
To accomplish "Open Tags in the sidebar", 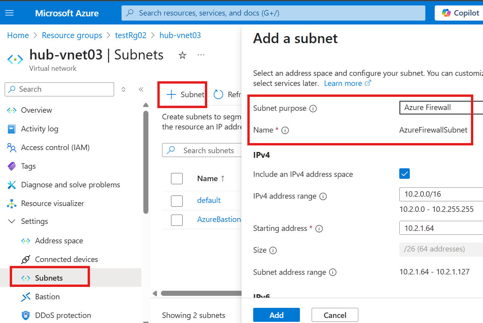I will pos(28,166).
